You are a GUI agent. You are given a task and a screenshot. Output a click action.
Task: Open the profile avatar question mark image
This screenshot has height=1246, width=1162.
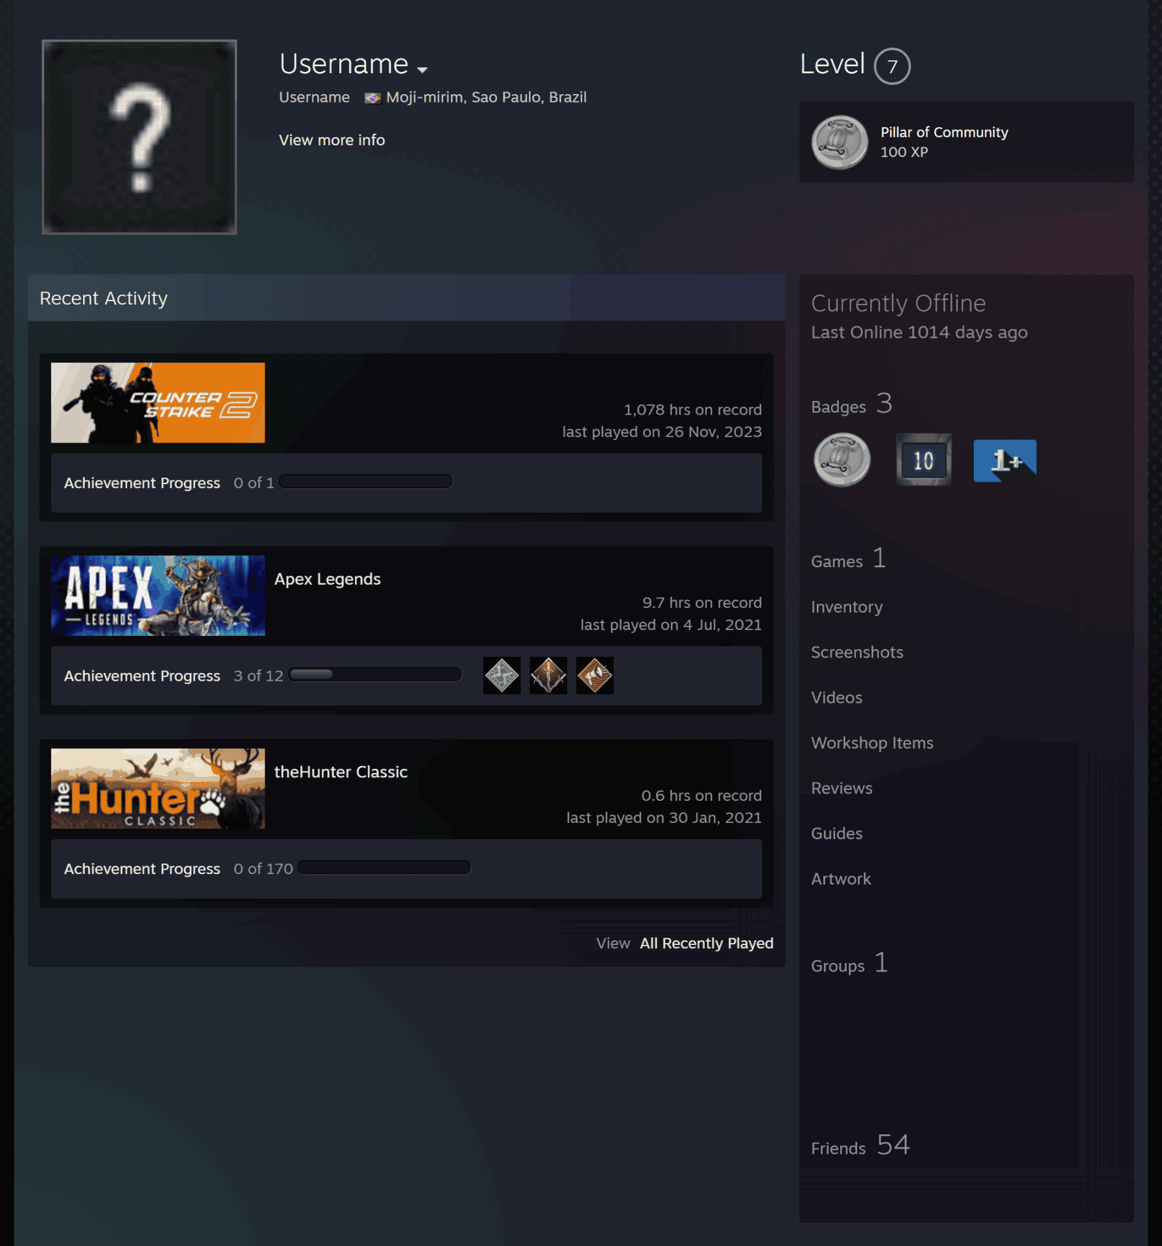coord(139,137)
